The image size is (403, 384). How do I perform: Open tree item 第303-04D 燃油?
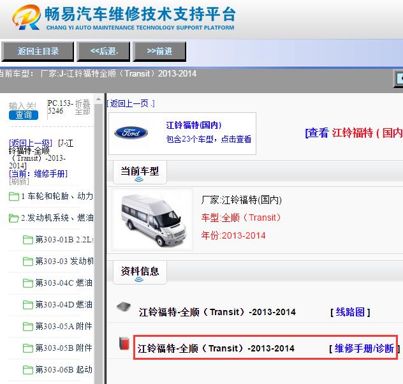64,304
